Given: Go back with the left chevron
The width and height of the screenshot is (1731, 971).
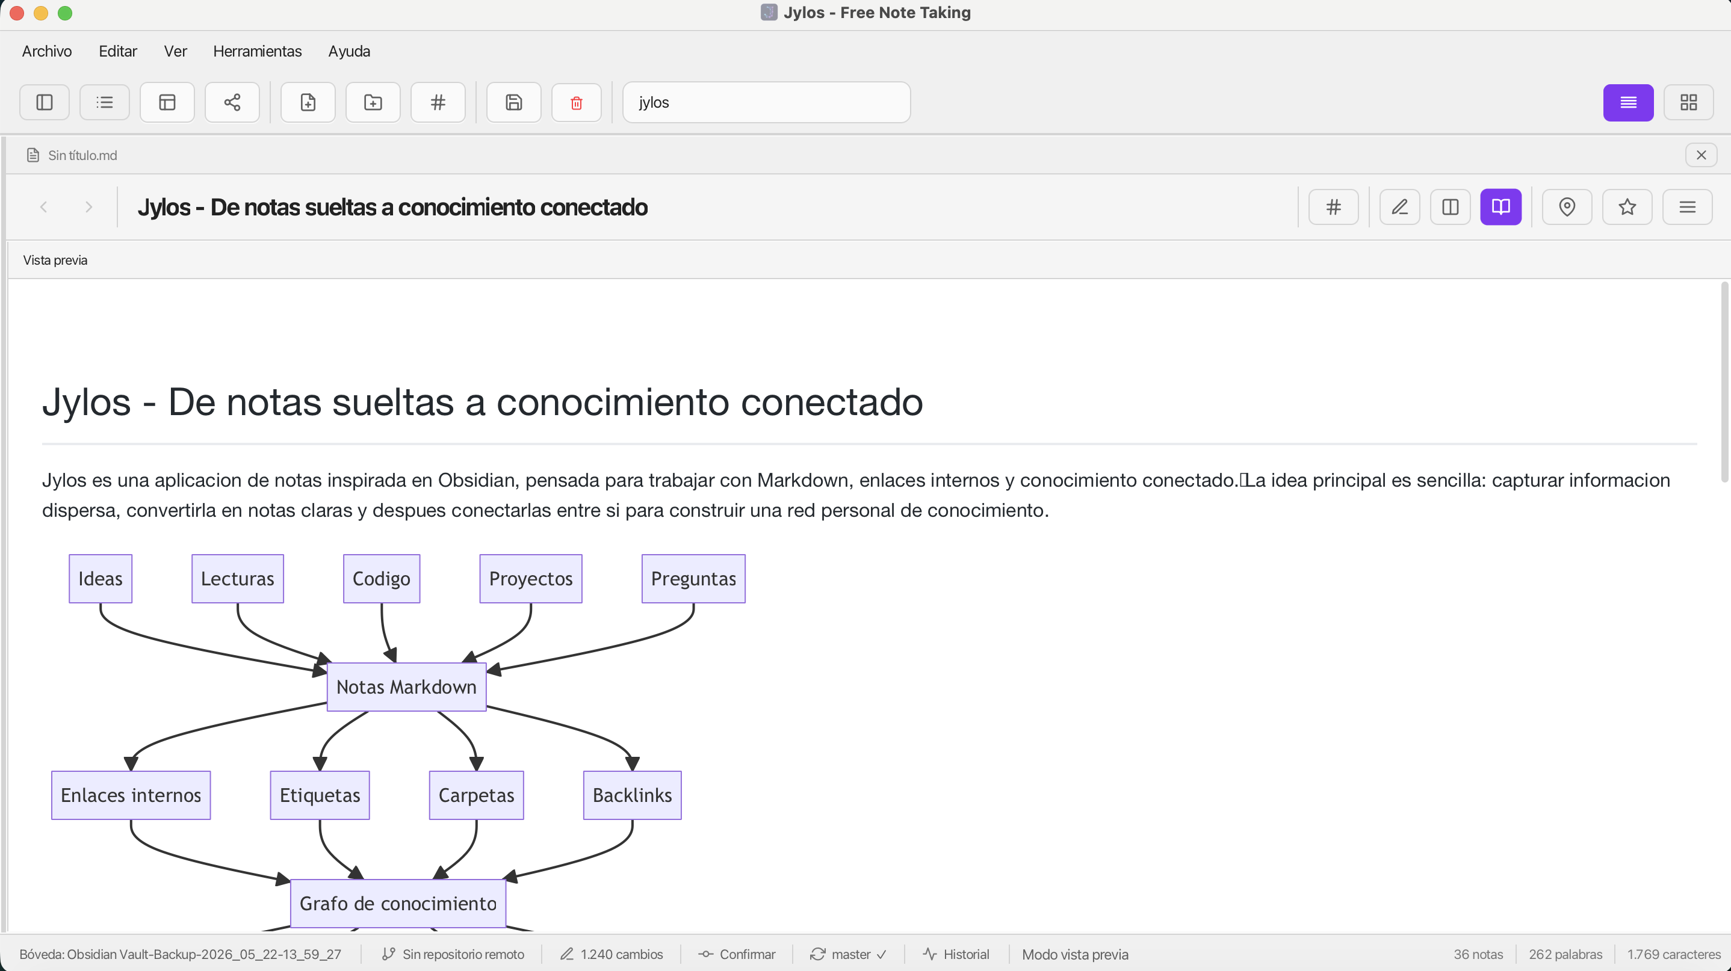Looking at the screenshot, I should pos(44,207).
